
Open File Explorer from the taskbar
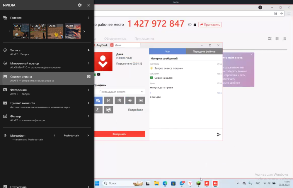click(156, 183)
